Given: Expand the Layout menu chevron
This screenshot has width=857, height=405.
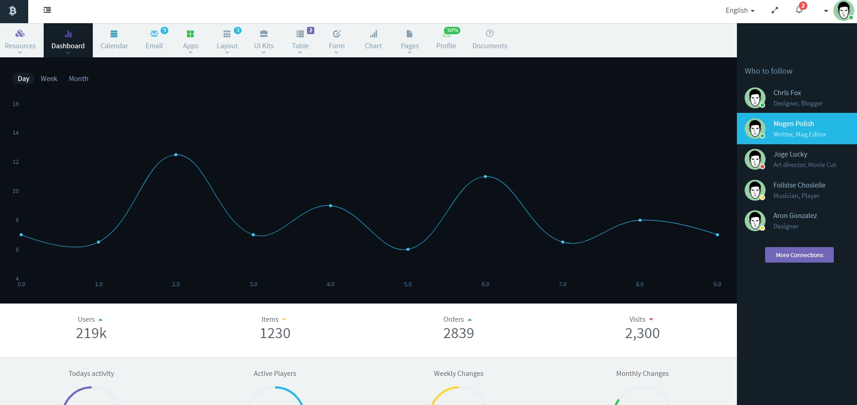Looking at the screenshot, I should pyautogui.click(x=227, y=52).
